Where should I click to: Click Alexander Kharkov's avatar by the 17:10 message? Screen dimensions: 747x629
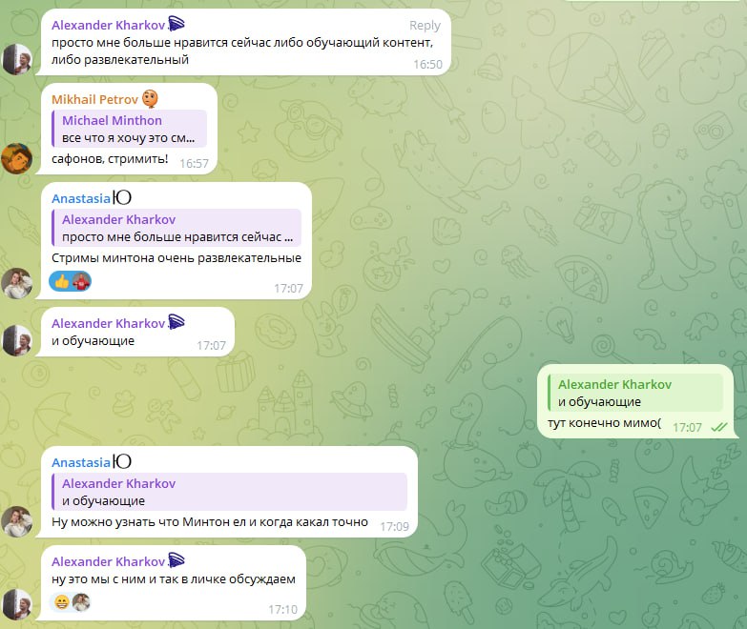click(17, 604)
